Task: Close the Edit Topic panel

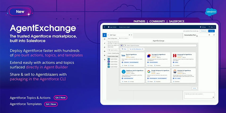Action: tap(132, 35)
